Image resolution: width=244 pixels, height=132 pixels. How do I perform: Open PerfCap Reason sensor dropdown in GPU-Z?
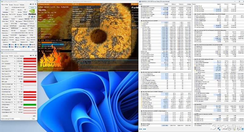pos(15,105)
